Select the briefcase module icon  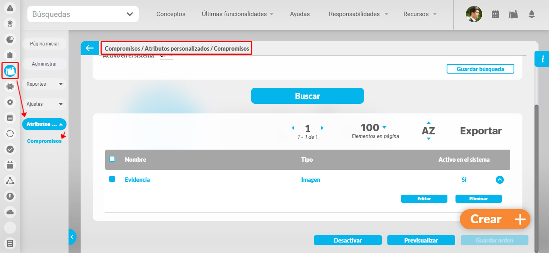pos(10,55)
